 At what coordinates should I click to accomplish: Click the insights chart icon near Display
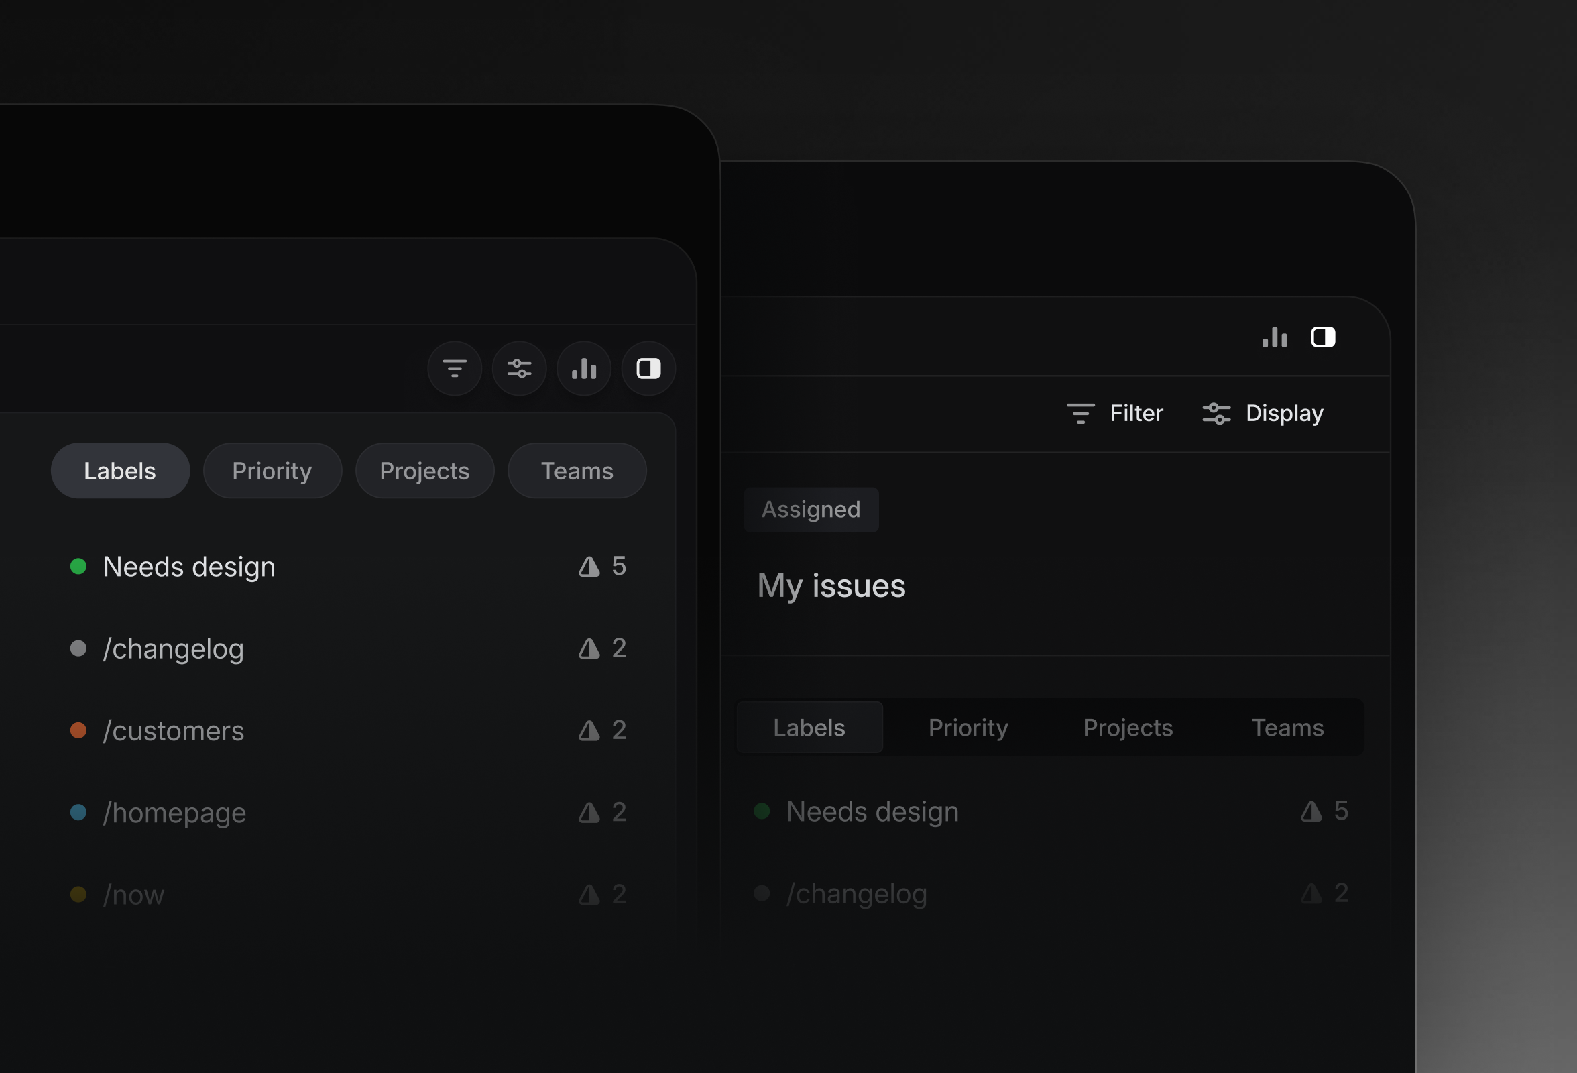pos(1275,337)
